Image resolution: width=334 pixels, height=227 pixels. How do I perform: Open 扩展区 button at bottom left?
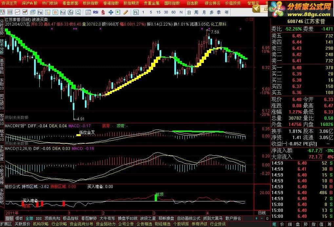[x=6, y=224]
